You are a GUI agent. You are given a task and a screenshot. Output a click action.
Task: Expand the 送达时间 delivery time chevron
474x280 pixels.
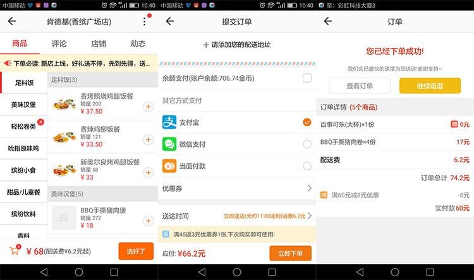click(x=309, y=216)
